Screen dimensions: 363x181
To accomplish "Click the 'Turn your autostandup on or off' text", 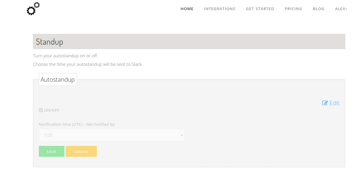I will pyautogui.click(x=65, y=56).
